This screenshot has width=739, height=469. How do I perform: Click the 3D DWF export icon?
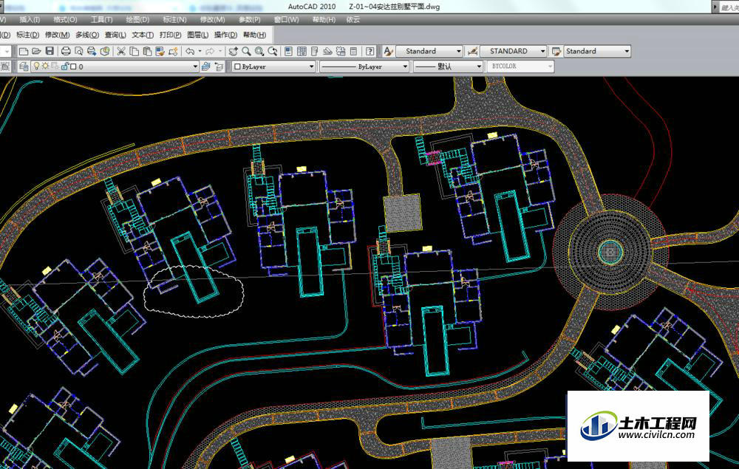coord(105,51)
